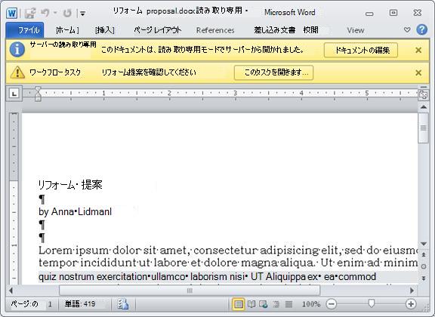Click the ワークフロー タスク label

pos(55,72)
